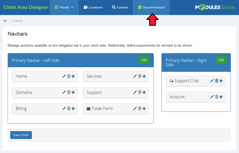Click the Client Area Designer title
Image resolution: width=239 pixels, height=153 pixels.
(x=26, y=7)
